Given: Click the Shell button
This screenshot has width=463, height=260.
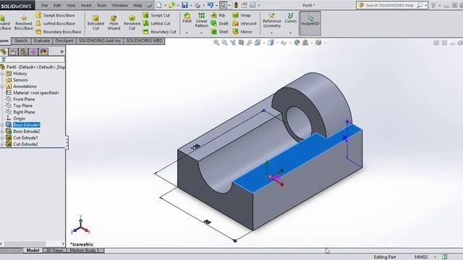Looking at the screenshot, I should tap(219, 32).
